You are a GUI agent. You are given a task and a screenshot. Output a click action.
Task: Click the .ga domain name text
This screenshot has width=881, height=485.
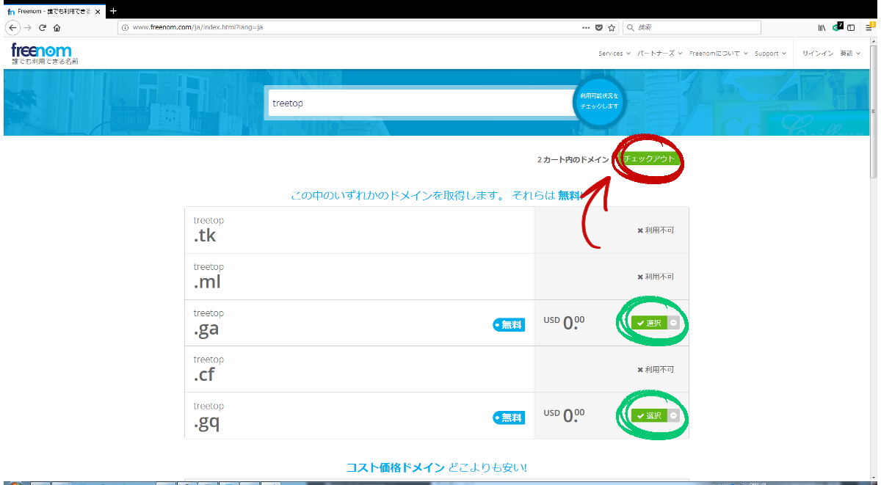click(206, 329)
